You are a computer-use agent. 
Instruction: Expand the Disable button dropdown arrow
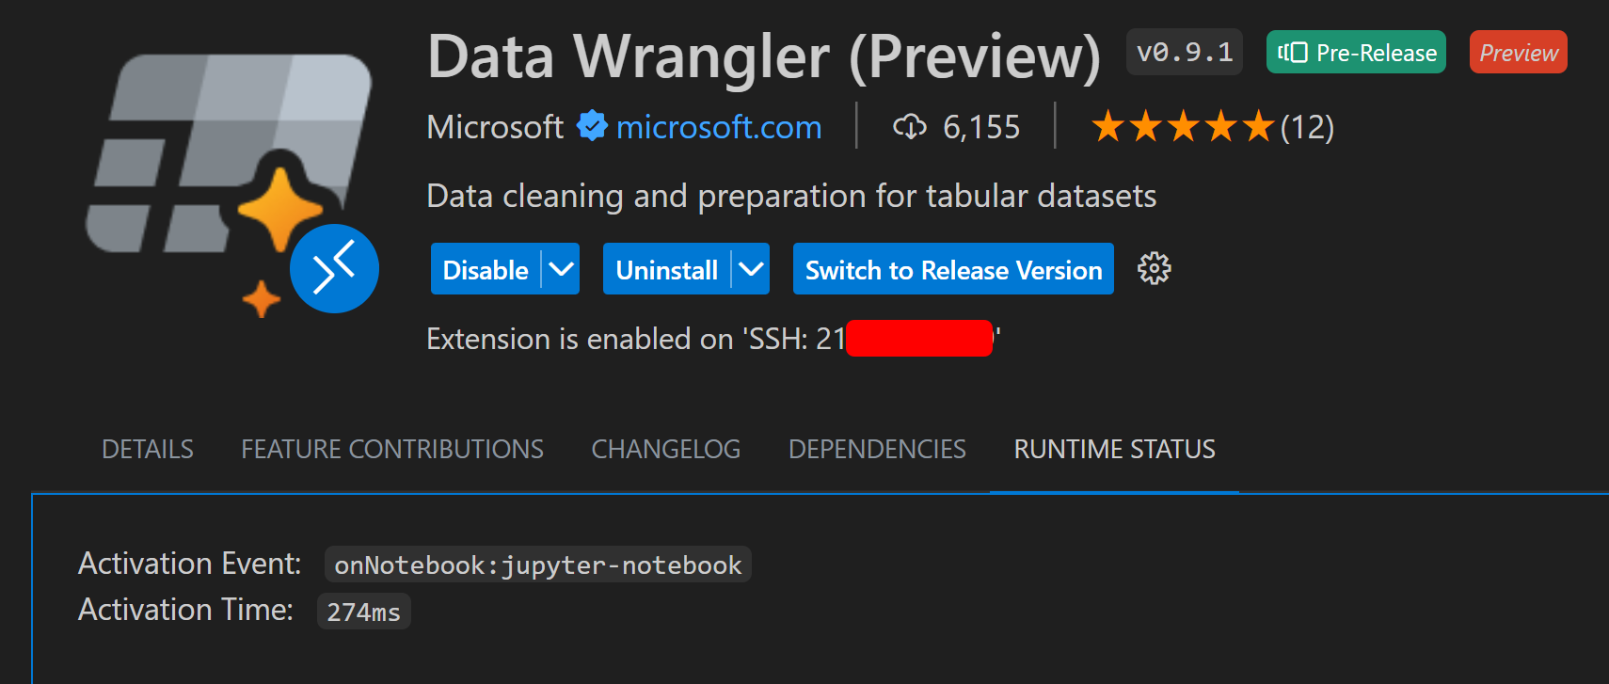(x=561, y=269)
